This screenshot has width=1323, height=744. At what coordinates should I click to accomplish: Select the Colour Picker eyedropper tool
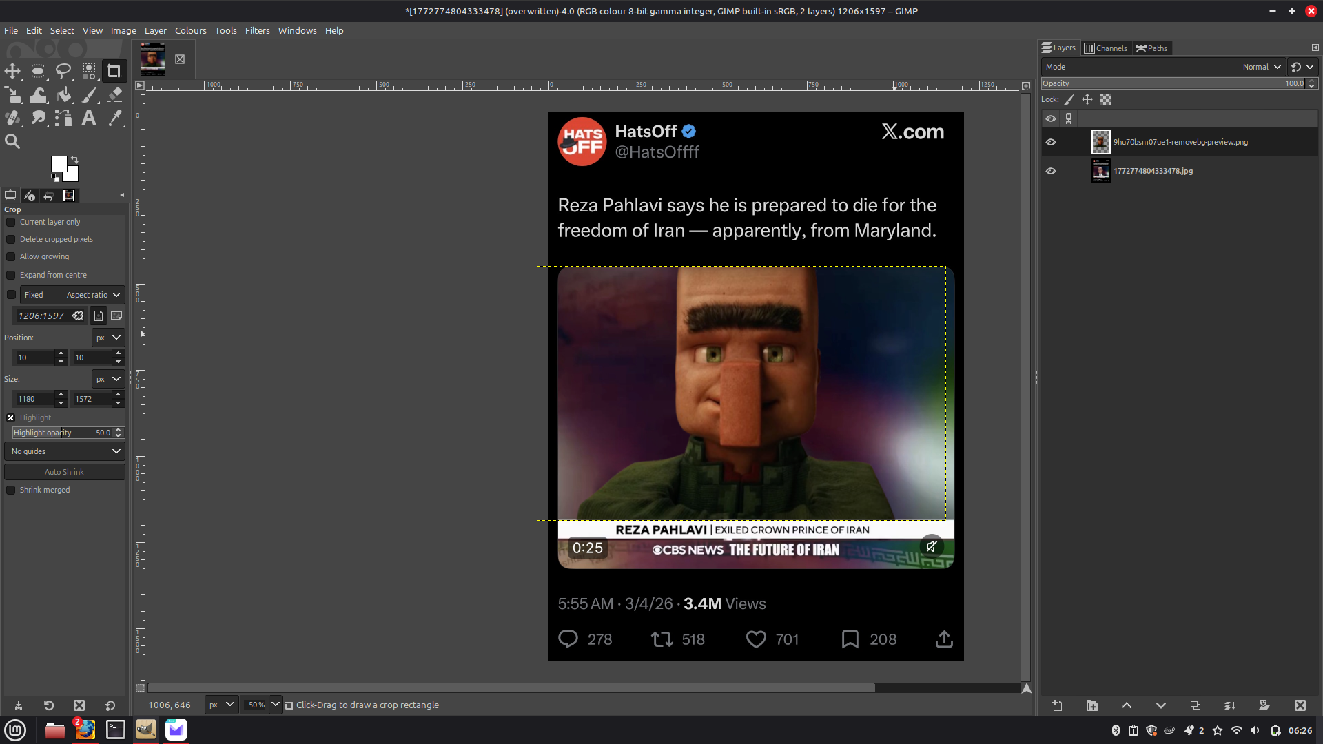pyautogui.click(x=115, y=118)
